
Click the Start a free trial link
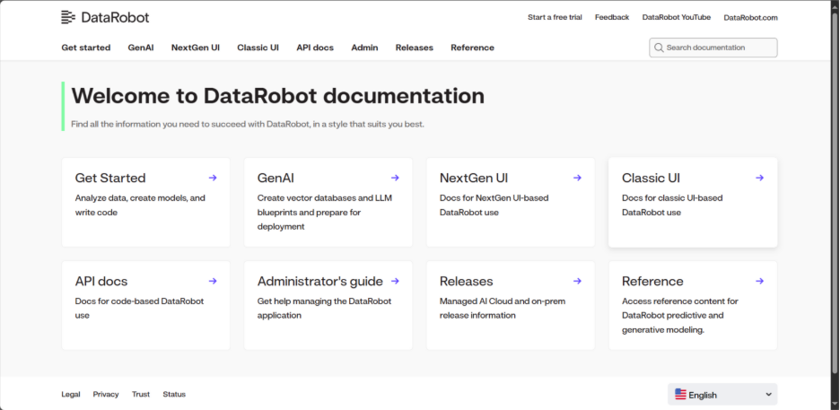point(555,17)
